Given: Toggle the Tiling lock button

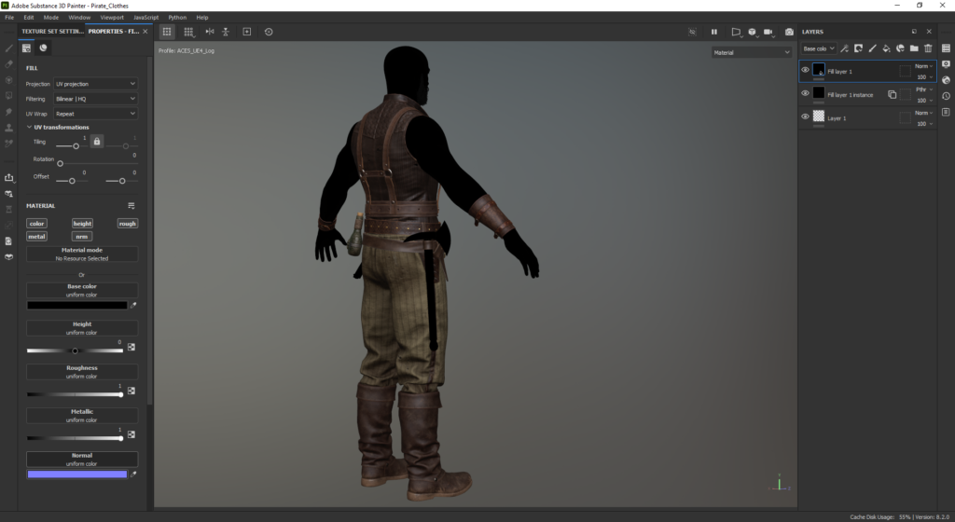Looking at the screenshot, I should 96,141.
